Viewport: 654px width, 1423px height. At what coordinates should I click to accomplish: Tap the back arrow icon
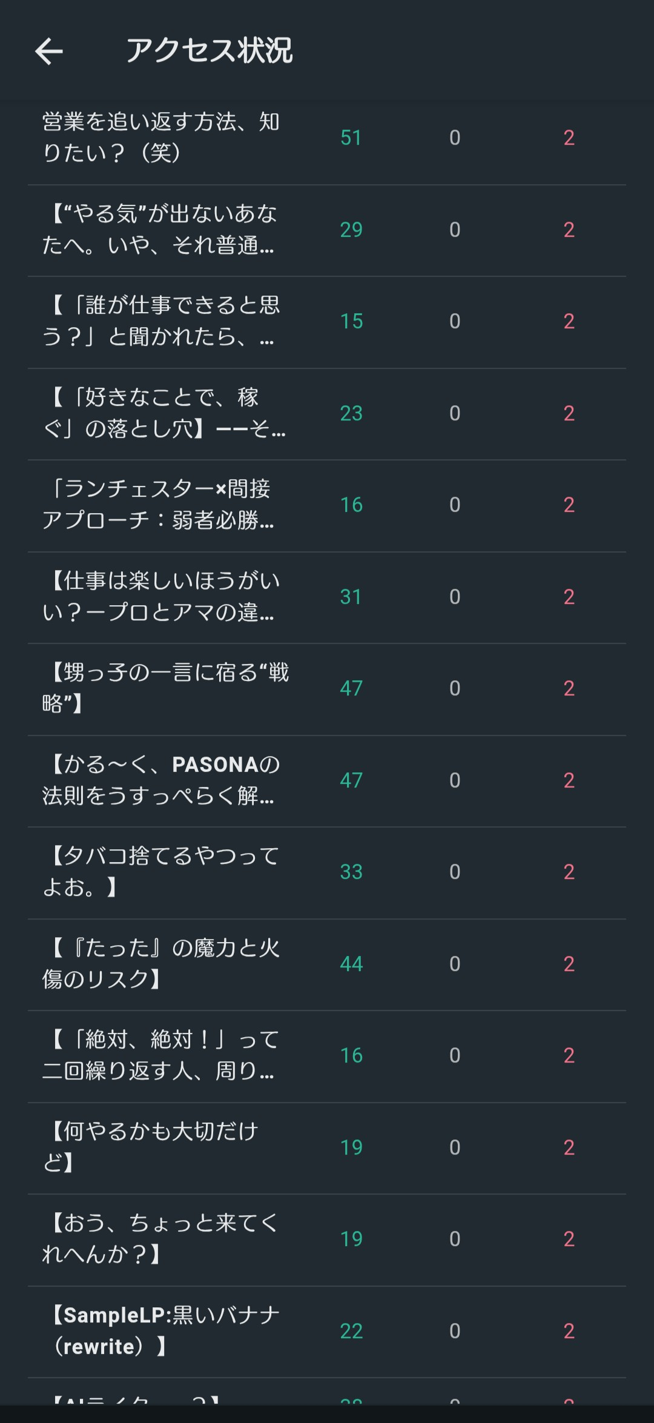point(49,51)
